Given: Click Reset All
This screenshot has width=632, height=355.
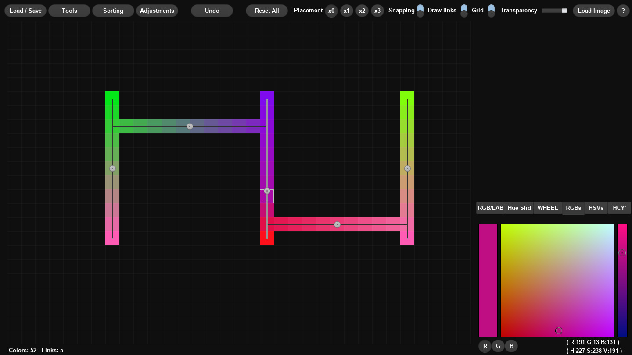Looking at the screenshot, I should click(266, 11).
